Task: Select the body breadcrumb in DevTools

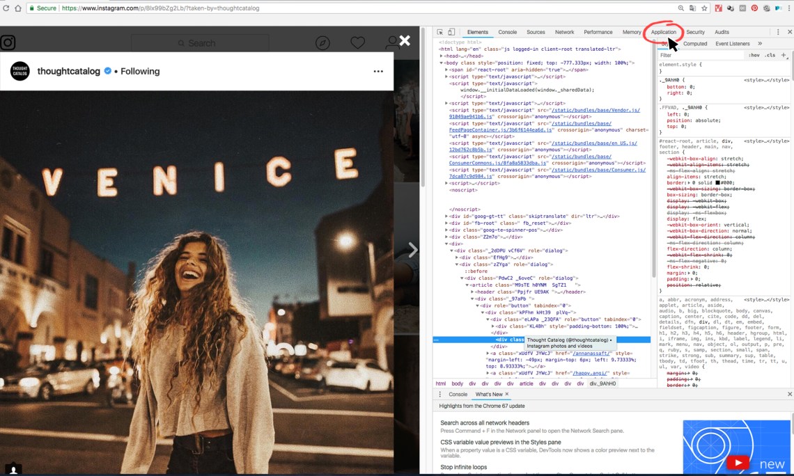Action: pos(458,383)
